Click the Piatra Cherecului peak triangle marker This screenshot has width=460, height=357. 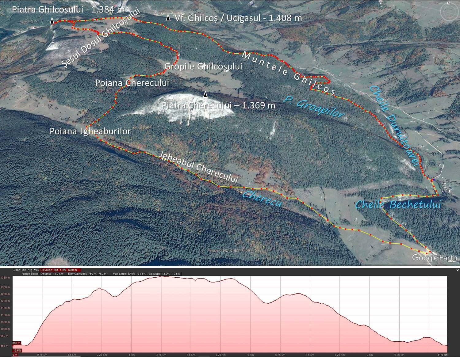tap(205, 95)
